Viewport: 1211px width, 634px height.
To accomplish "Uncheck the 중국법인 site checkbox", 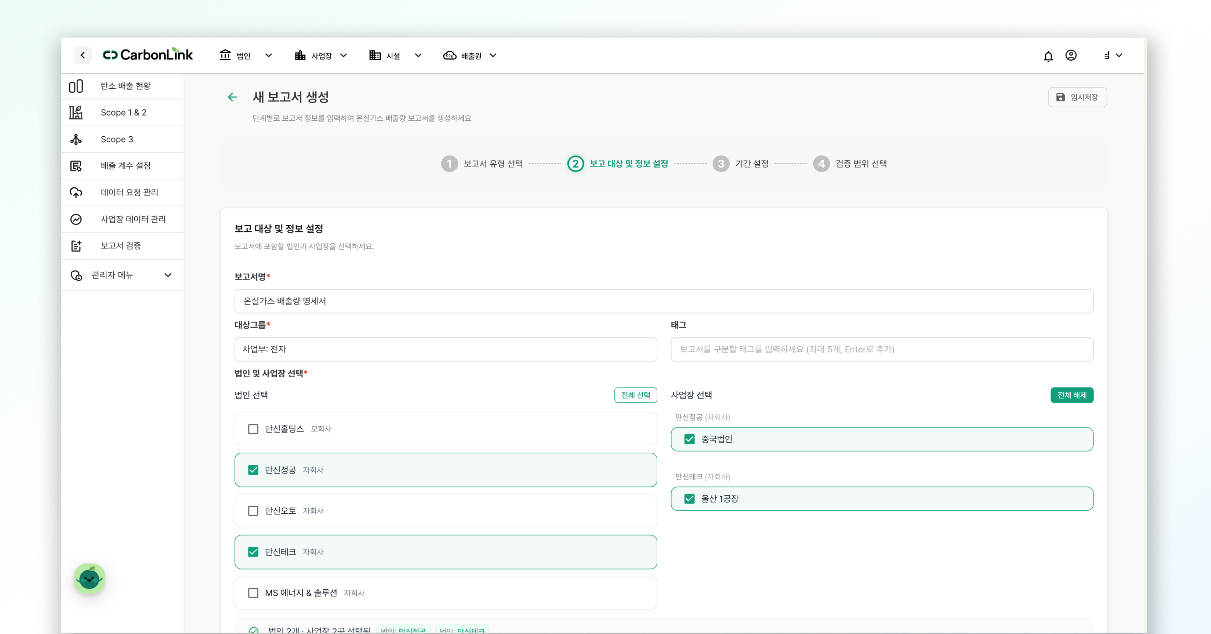I will click(689, 439).
